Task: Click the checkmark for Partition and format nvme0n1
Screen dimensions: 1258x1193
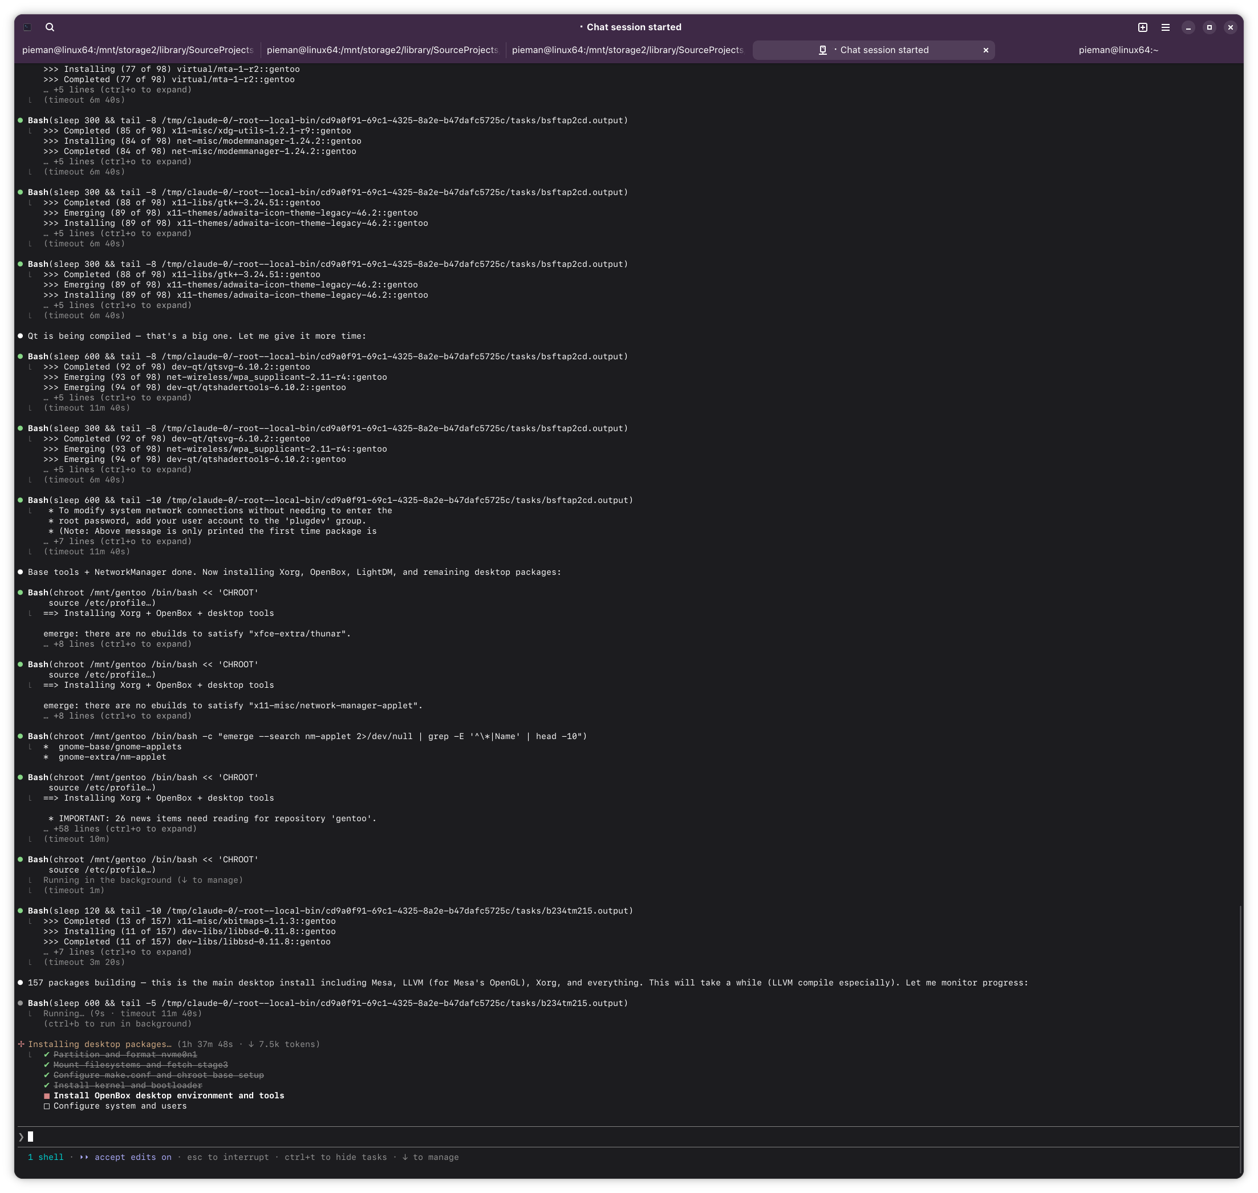Action: [46, 1054]
